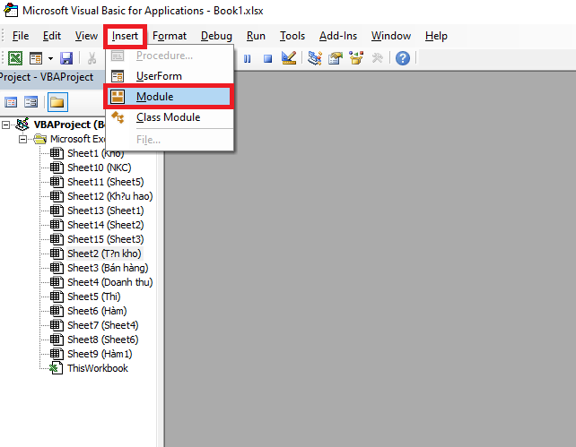576x447 pixels.
Task: Open the Run menu
Action: (256, 36)
